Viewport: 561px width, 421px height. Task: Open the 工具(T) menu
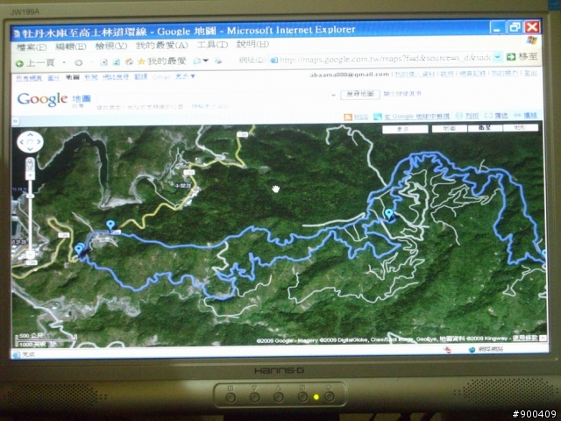tap(212, 45)
